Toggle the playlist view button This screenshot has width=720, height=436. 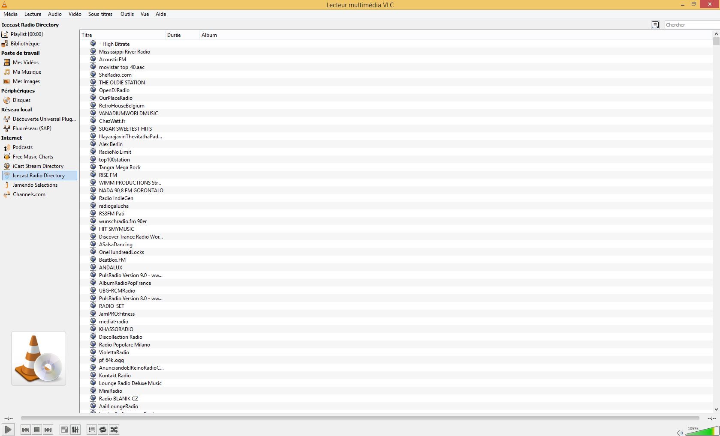91,430
